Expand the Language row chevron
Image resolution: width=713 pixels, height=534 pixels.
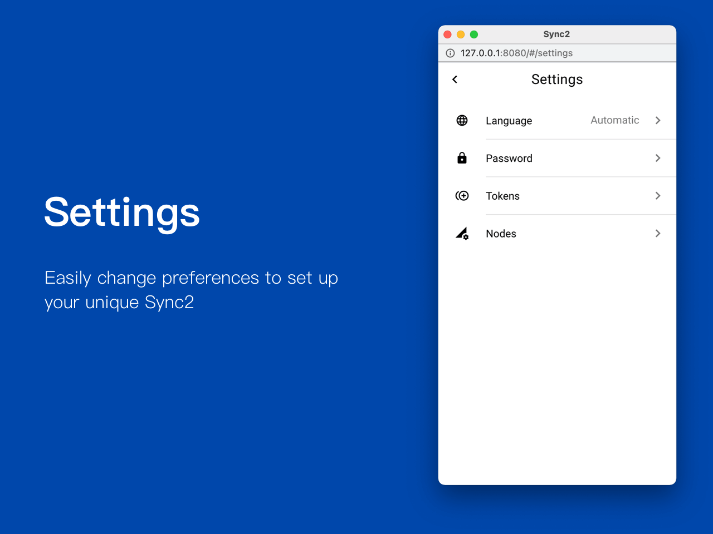click(658, 120)
